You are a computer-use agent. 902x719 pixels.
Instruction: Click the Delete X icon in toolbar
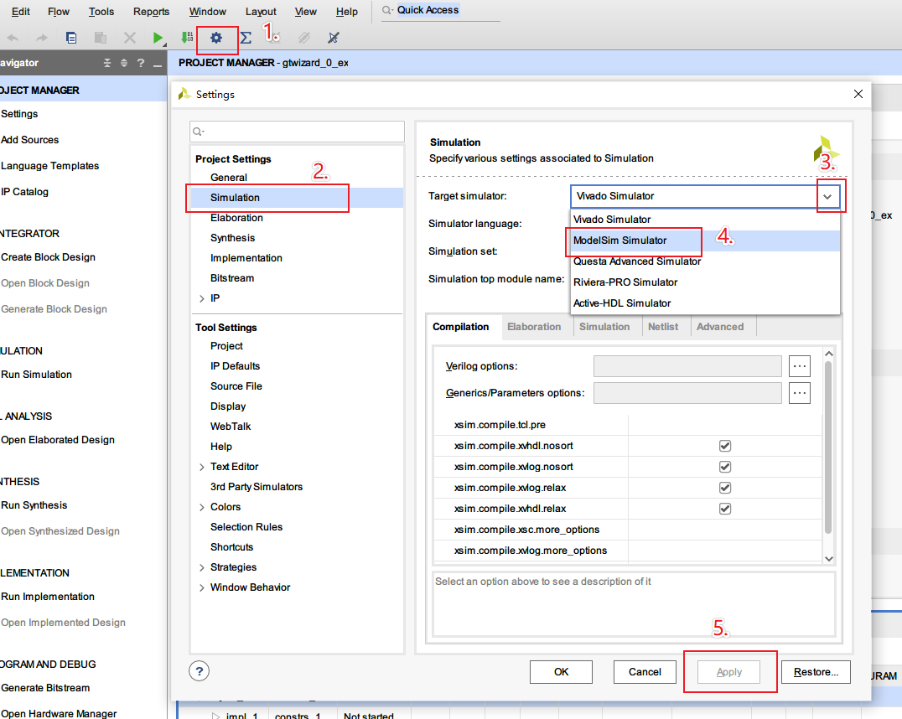pos(130,38)
